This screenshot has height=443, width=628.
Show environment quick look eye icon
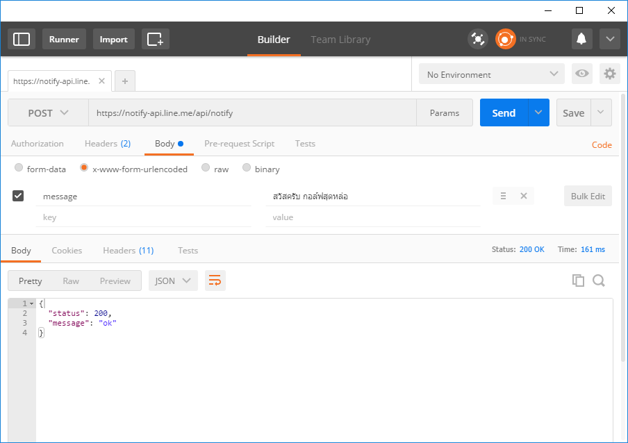[582, 74]
